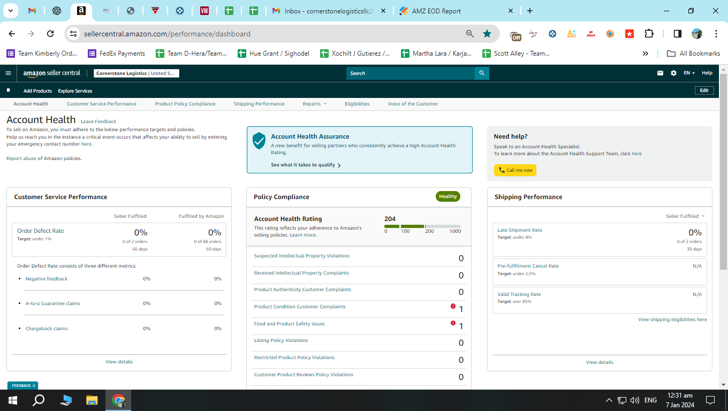Screen dimensions: 728x411
Task: Click the IP Alert extension icon
Action: (x=591, y=34)
